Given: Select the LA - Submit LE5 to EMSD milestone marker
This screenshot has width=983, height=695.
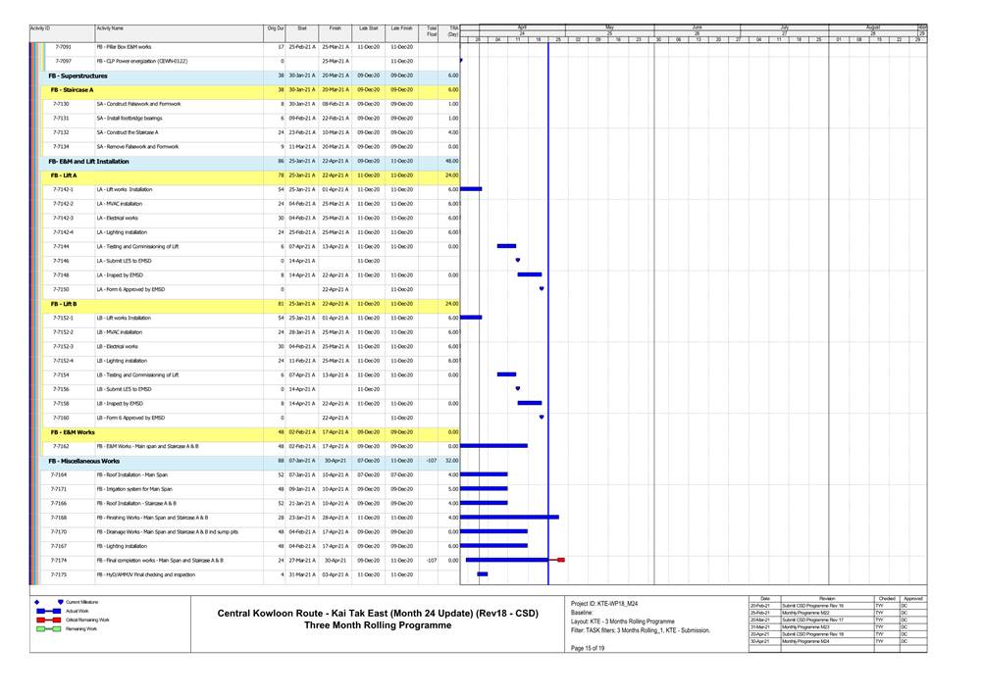Looking at the screenshot, I should pyautogui.click(x=518, y=260).
